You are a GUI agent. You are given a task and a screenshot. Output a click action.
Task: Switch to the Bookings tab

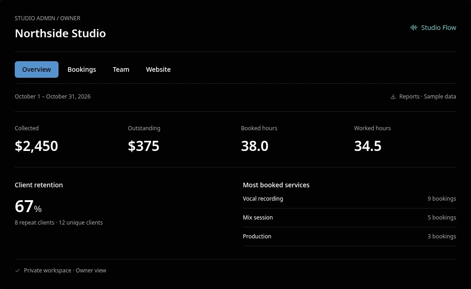pyautogui.click(x=82, y=69)
